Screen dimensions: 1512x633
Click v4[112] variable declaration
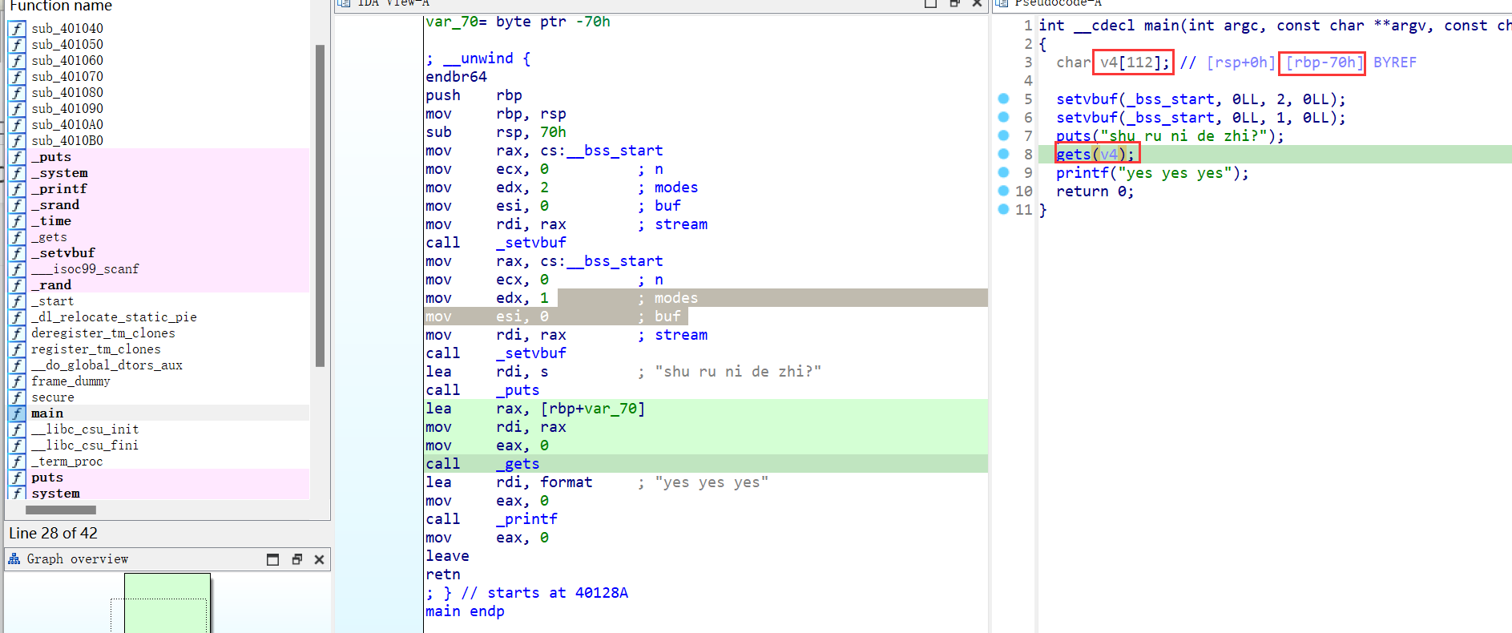(1134, 62)
